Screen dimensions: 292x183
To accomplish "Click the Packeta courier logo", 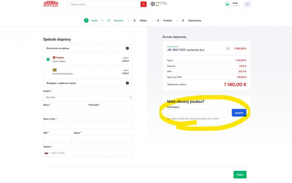I will click(x=58, y=58).
